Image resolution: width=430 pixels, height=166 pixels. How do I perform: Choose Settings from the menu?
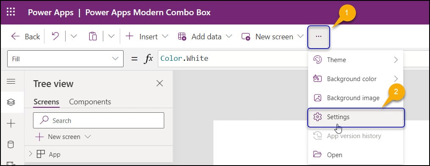356,117
